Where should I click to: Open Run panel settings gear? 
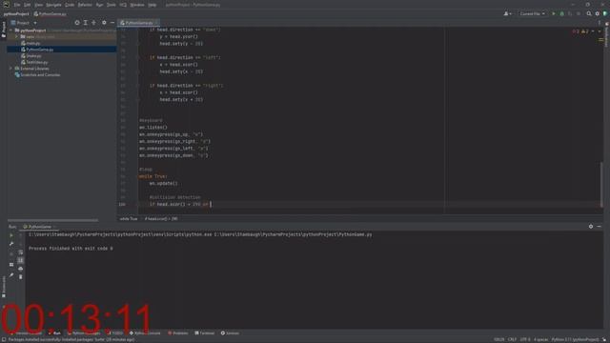pyautogui.click(x=591, y=227)
